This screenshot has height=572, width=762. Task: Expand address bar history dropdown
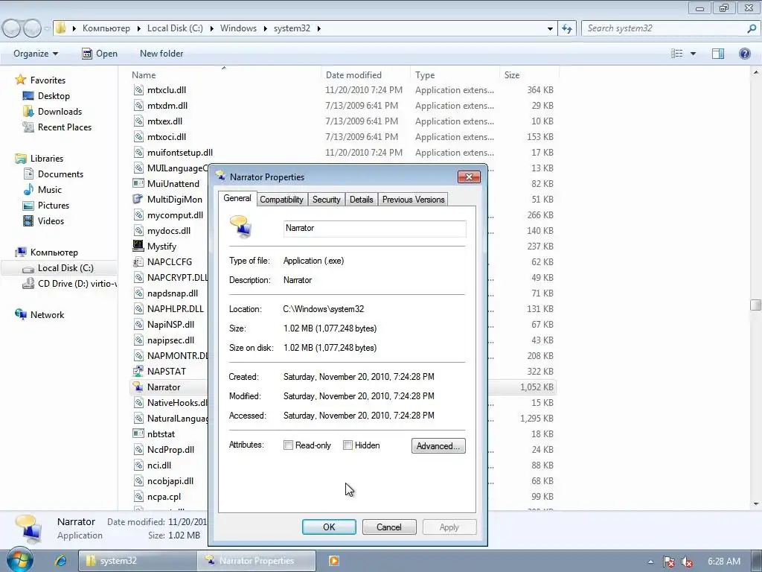550,29
